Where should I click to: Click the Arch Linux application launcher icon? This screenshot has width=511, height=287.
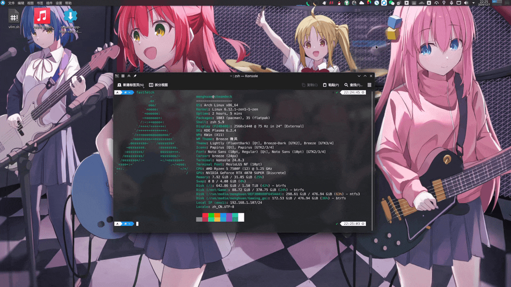[x=3, y=3]
